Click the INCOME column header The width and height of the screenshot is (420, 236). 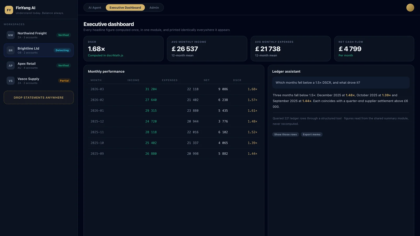[x=133, y=80]
